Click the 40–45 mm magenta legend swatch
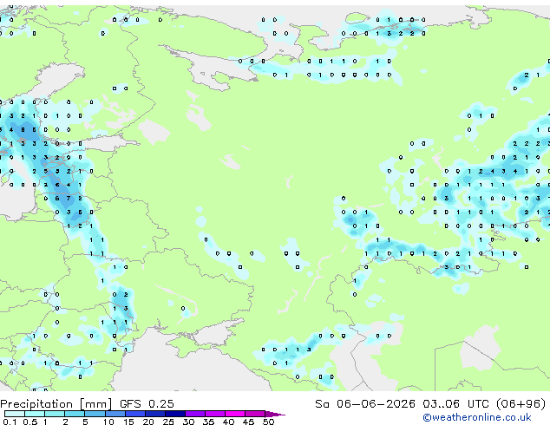 pos(235,414)
